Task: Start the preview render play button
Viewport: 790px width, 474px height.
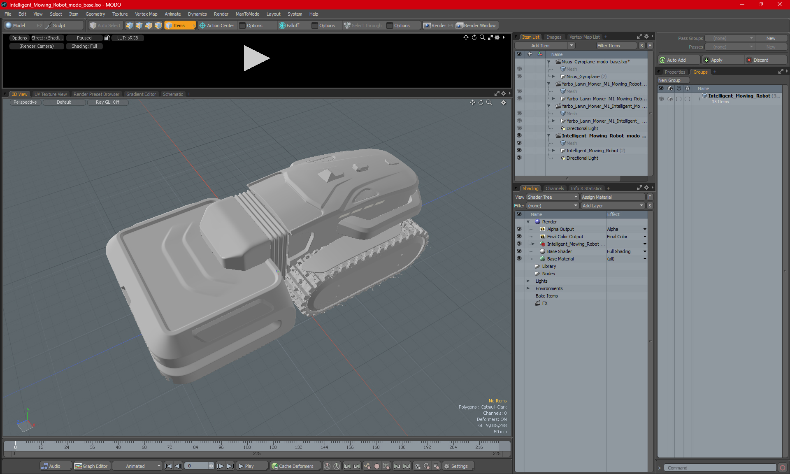Action: click(256, 58)
